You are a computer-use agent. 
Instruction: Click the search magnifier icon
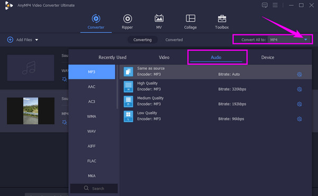86,188
